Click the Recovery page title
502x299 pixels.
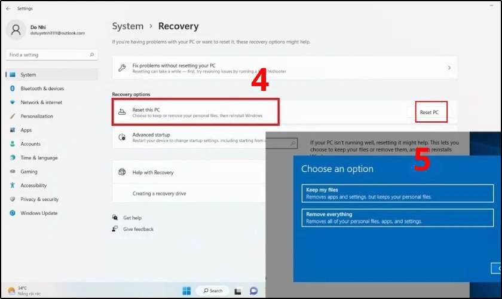coord(178,26)
